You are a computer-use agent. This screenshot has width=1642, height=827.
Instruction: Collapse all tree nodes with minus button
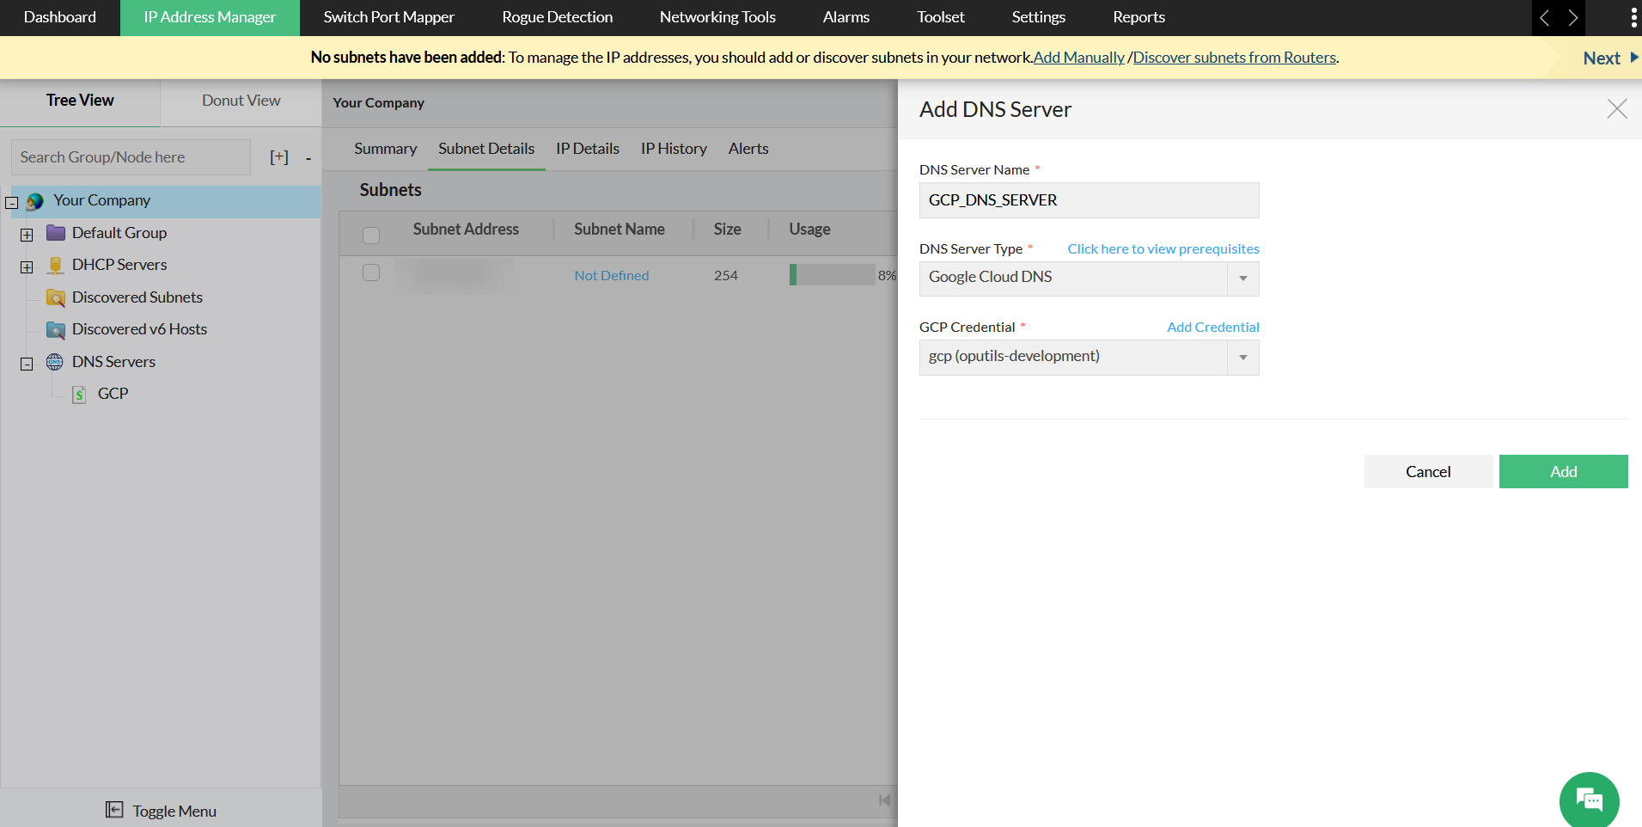coord(308,158)
